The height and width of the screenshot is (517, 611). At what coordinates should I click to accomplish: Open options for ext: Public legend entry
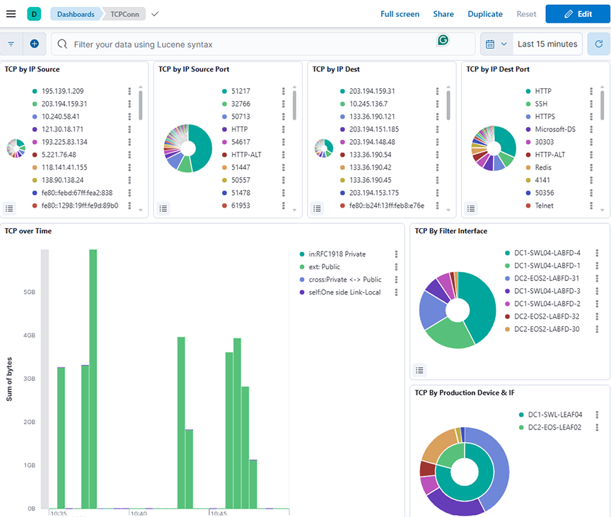pyautogui.click(x=397, y=267)
